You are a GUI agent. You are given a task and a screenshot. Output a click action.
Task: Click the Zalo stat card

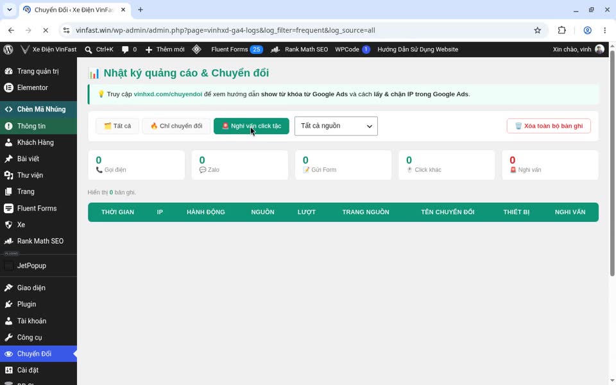pyautogui.click(x=239, y=165)
